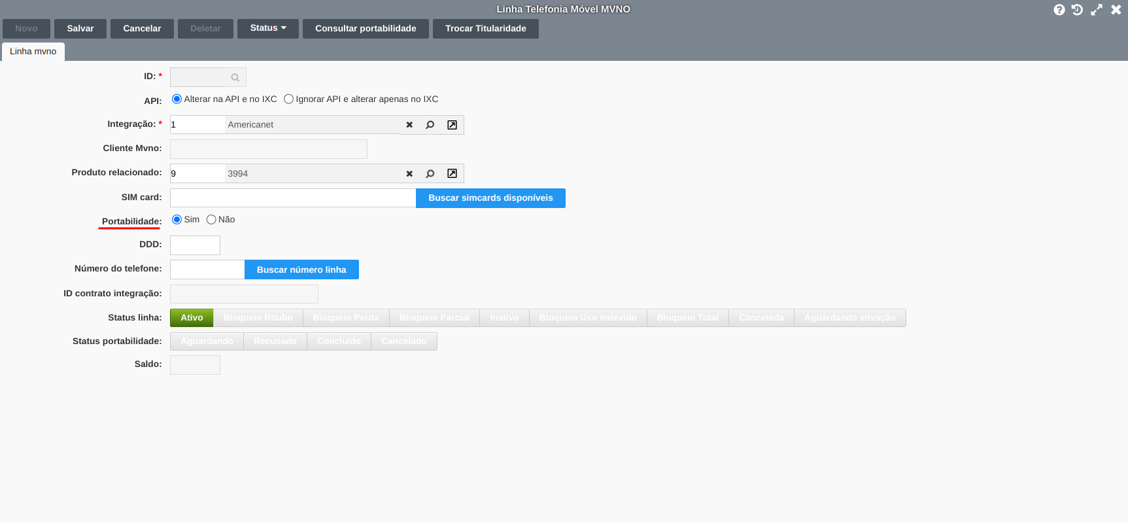Close the Linha Telefonia Móvel MVNO window
This screenshot has width=1128, height=522.
pyautogui.click(x=1116, y=10)
